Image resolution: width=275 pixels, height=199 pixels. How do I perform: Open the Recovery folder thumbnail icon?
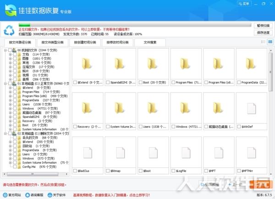[x=86, y=108]
